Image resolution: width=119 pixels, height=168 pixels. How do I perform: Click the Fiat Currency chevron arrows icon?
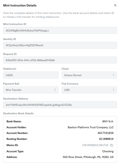113,90
